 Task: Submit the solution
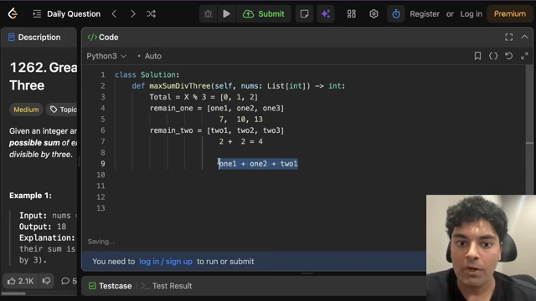(264, 14)
